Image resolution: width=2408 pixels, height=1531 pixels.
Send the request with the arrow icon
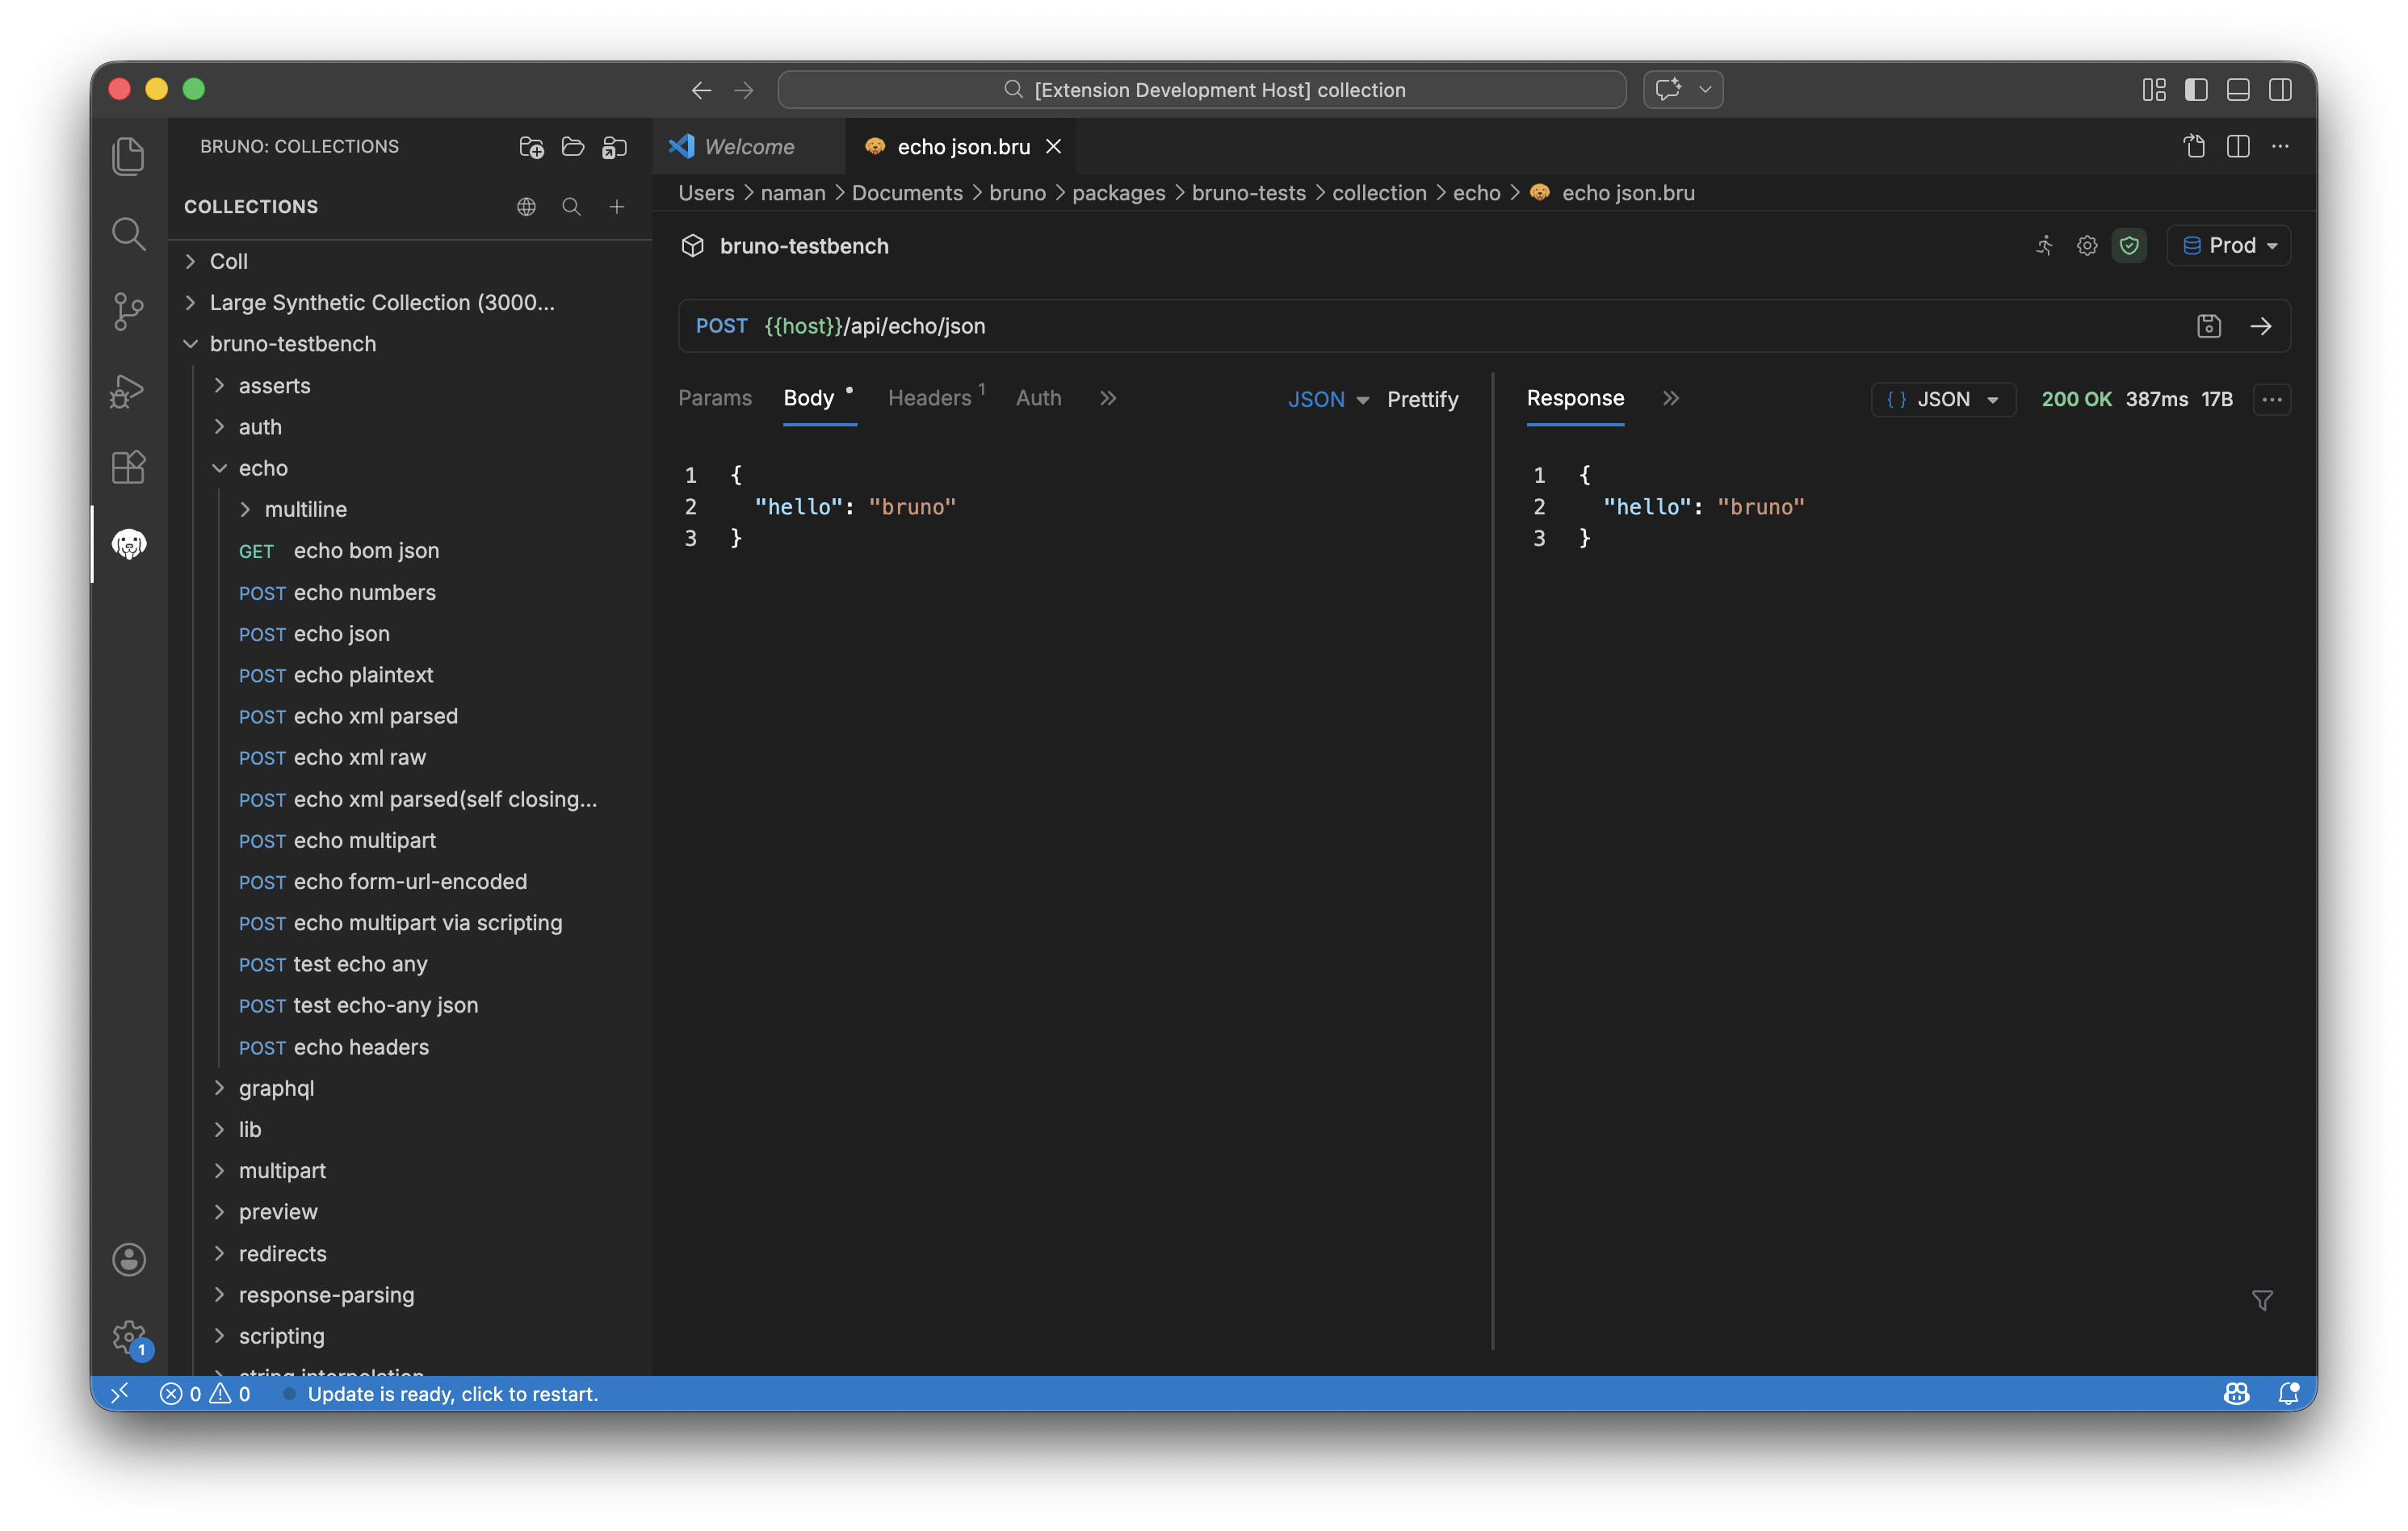click(2261, 326)
